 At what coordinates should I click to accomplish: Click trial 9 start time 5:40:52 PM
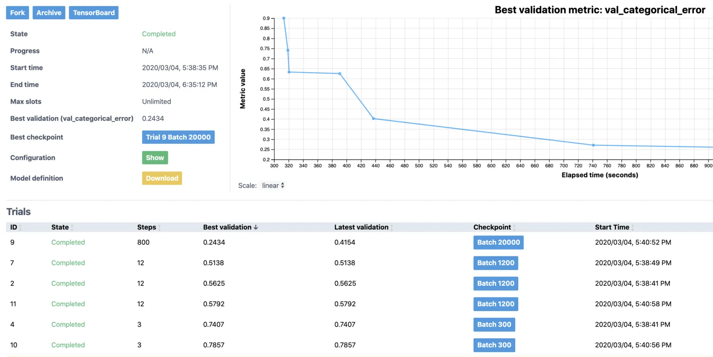pyautogui.click(x=633, y=242)
